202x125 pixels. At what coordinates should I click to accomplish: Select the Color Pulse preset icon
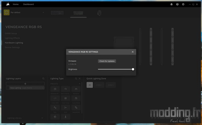tap(65, 98)
